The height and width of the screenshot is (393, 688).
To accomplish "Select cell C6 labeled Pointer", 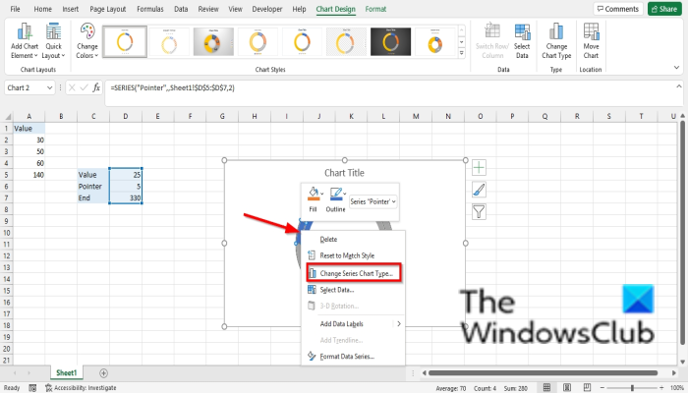I will pyautogui.click(x=93, y=186).
